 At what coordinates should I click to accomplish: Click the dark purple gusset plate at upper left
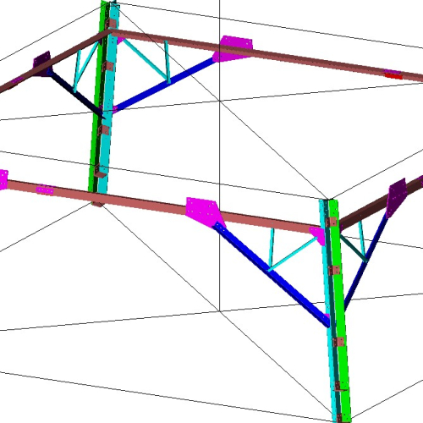(x=42, y=63)
